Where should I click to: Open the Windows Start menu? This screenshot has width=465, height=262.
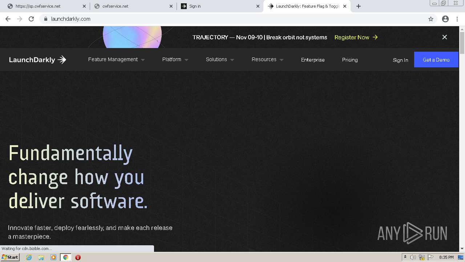coord(10,257)
